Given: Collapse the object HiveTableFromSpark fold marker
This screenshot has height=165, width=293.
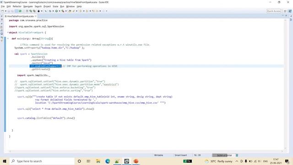Looking at the screenshot, I should tap(8, 33).
